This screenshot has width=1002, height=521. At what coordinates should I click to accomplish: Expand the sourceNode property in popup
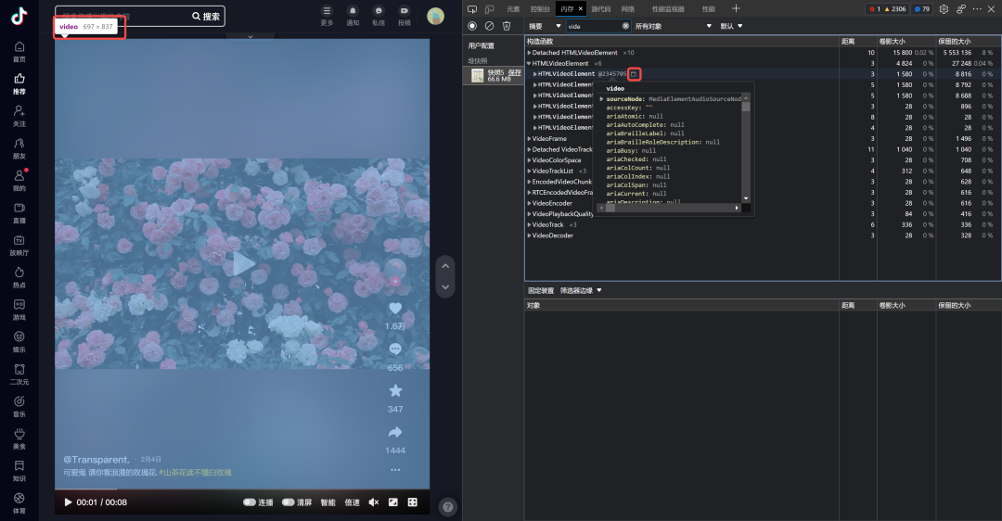[x=602, y=99]
